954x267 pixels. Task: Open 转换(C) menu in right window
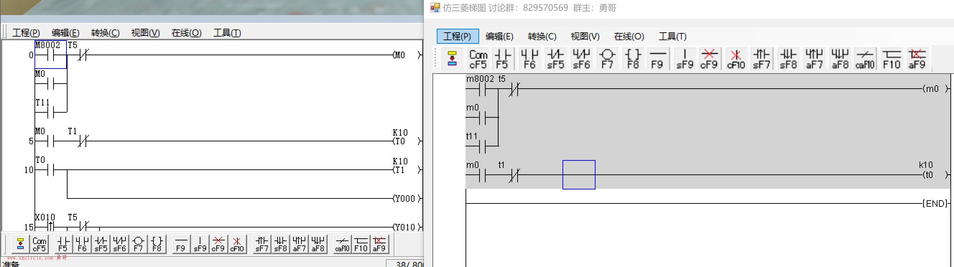(542, 36)
